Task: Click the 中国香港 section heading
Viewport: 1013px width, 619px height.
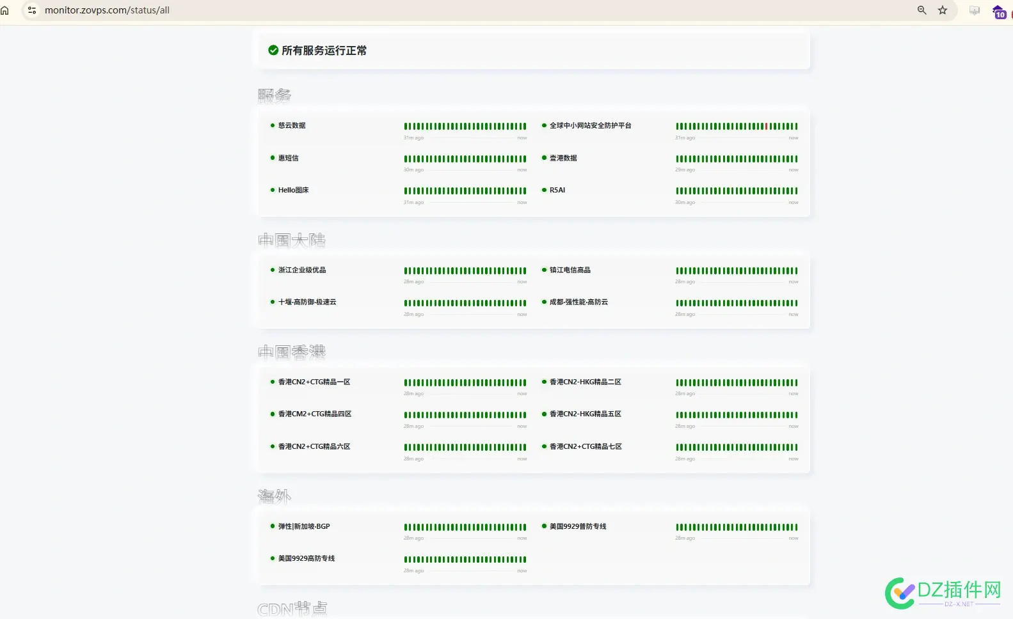Action: coord(292,352)
